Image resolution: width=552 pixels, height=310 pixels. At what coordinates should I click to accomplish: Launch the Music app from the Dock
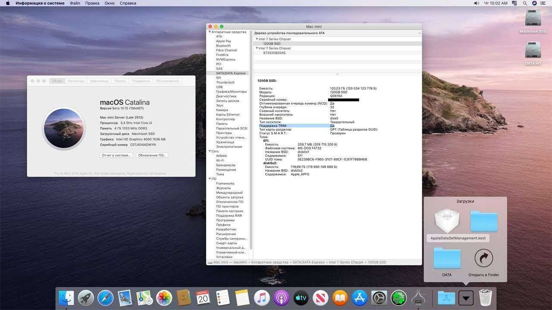click(x=262, y=298)
